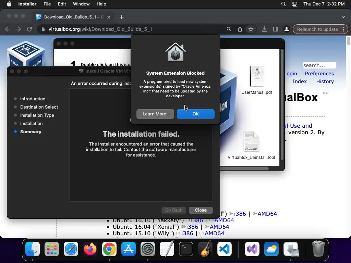Open the Window menu
Viewport: 351px width, 263px height.
81,4
